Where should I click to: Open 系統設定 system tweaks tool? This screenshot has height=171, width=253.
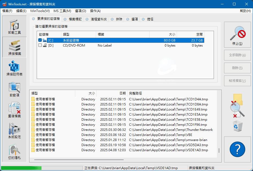pos(14,131)
